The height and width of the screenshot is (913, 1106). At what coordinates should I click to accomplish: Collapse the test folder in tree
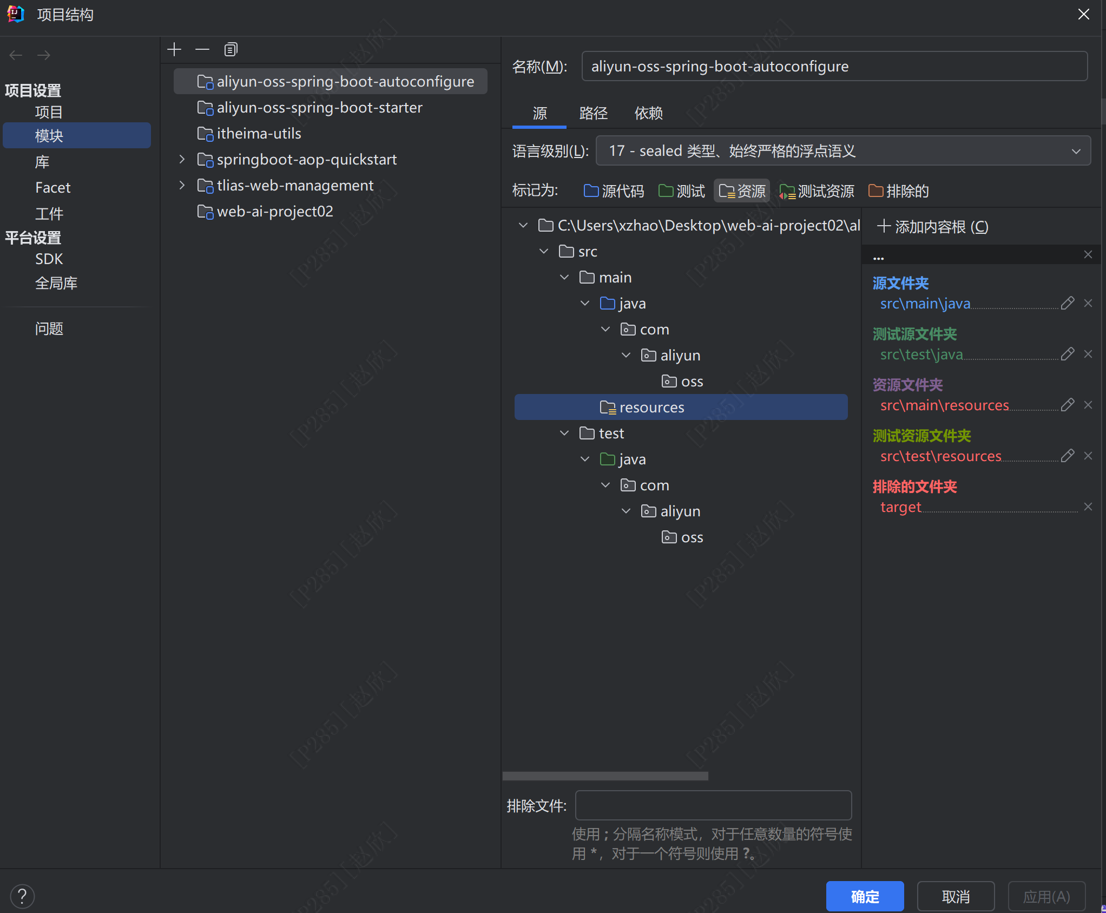564,433
